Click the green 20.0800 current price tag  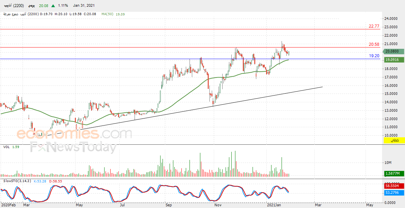(x=393, y=51)
